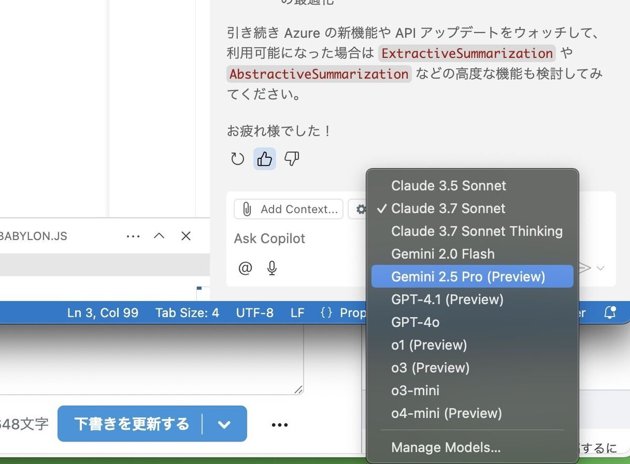Click the thumbs up feedback icon

[x=265, y=158]
